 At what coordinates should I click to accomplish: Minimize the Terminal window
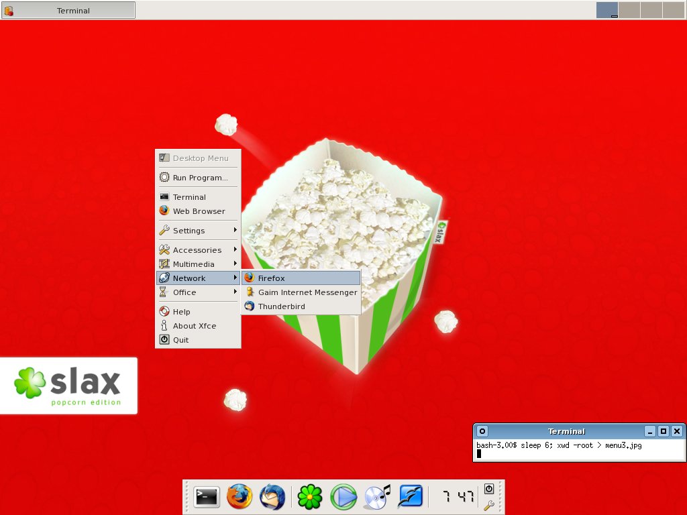[650, 431]
